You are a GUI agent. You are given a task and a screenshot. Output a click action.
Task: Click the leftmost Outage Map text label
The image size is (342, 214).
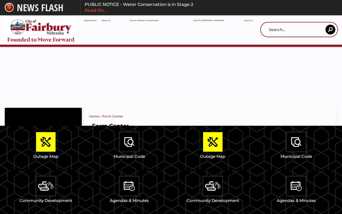point(46,156)
